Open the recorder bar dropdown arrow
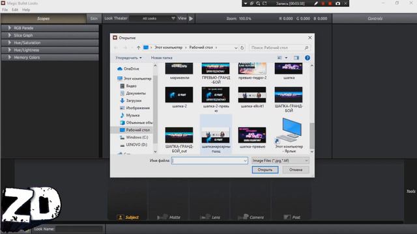The height and width of the screenshot is (234, 417). click(x=245, y=3)
